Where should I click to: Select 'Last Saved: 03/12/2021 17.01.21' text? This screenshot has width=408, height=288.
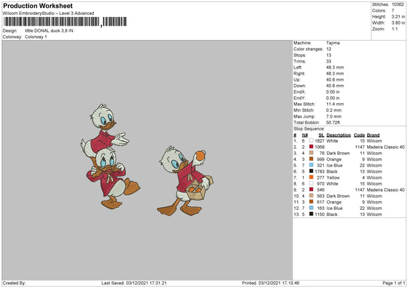pos(134,283)
